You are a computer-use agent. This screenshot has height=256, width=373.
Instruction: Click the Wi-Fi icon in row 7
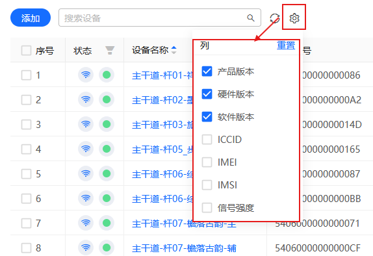[x=86, y=223]
